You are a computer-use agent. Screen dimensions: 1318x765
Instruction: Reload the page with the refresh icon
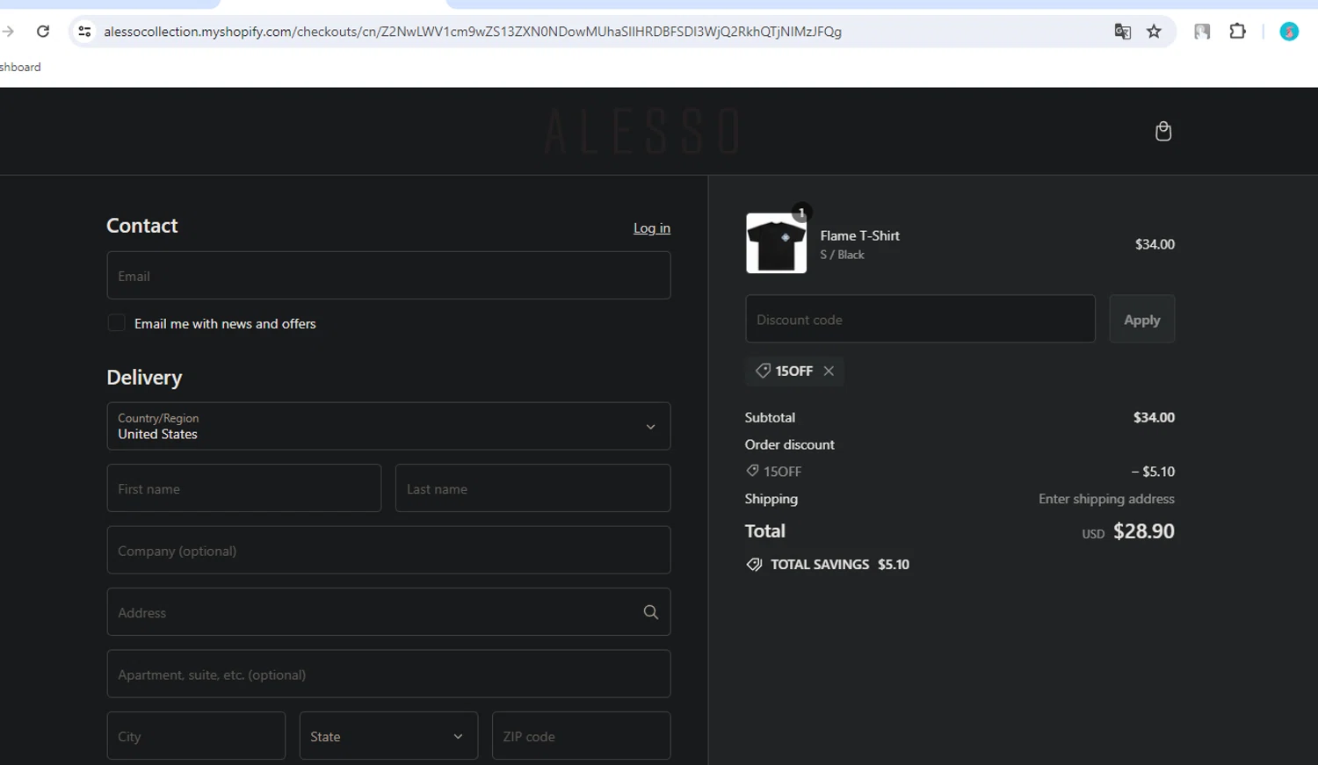43,32
